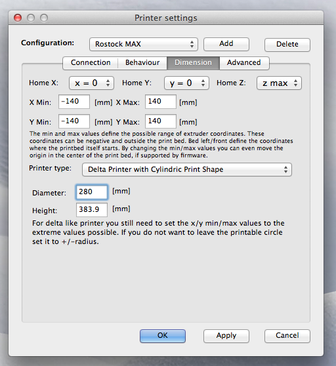Focus the Diameter input field

click(x=92, y=192)
